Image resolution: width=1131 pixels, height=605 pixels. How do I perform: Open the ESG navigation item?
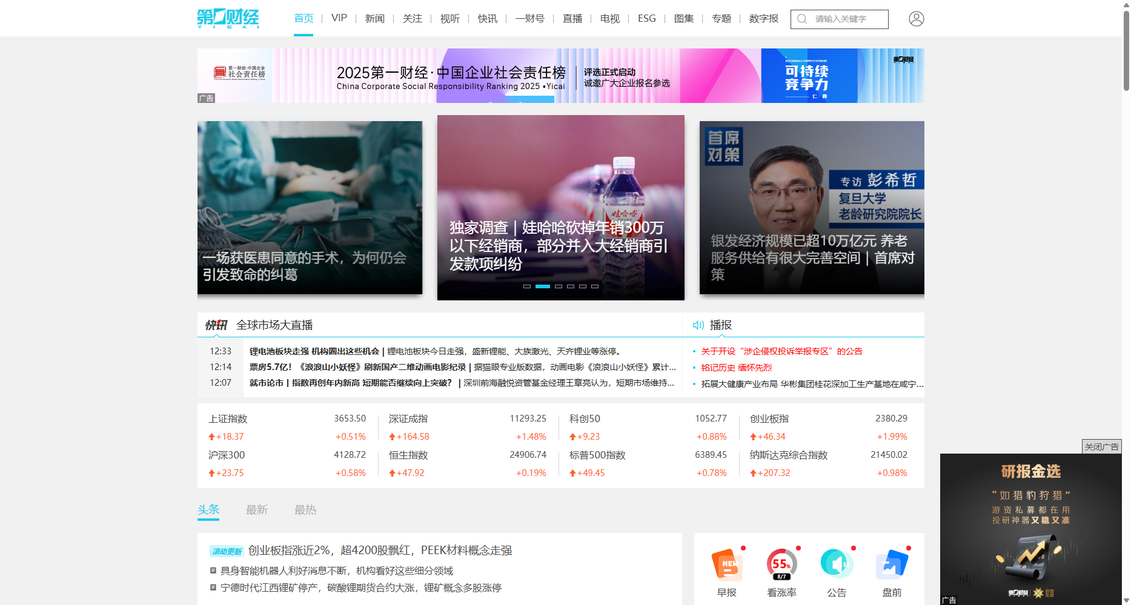[647, 18]
